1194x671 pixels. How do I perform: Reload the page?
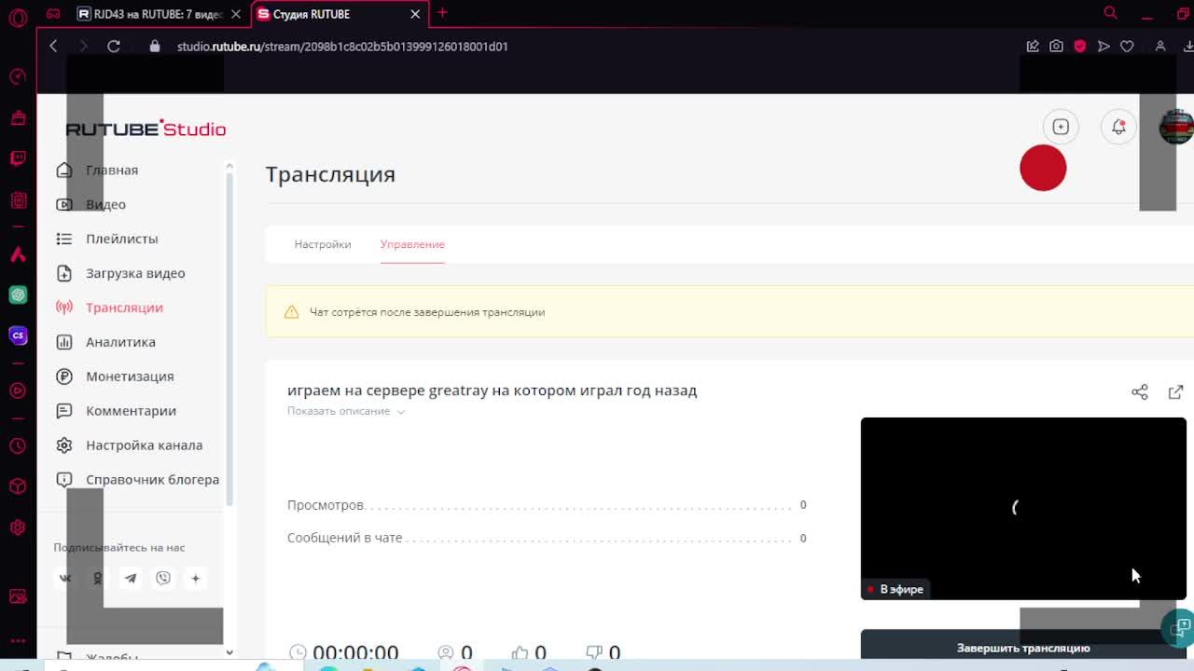[x=114, y=46]
